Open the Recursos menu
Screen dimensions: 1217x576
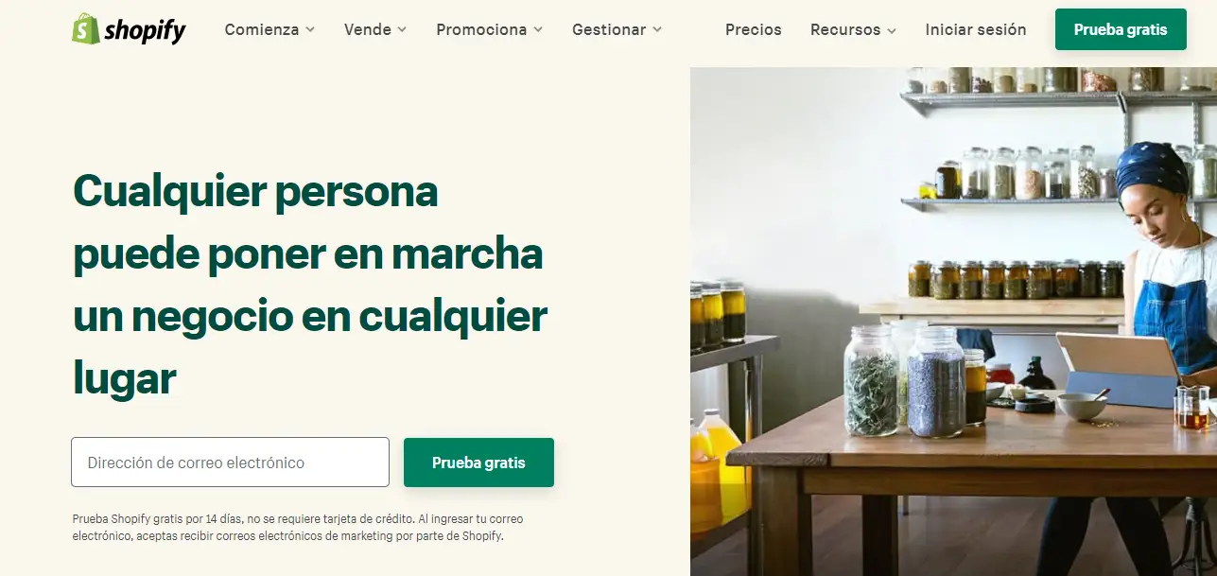click(853, 29)
